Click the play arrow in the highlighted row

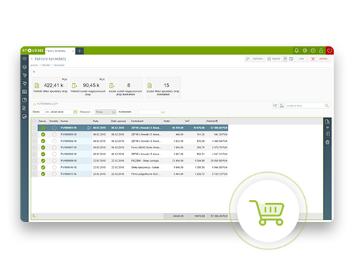[x=89, y=128]
